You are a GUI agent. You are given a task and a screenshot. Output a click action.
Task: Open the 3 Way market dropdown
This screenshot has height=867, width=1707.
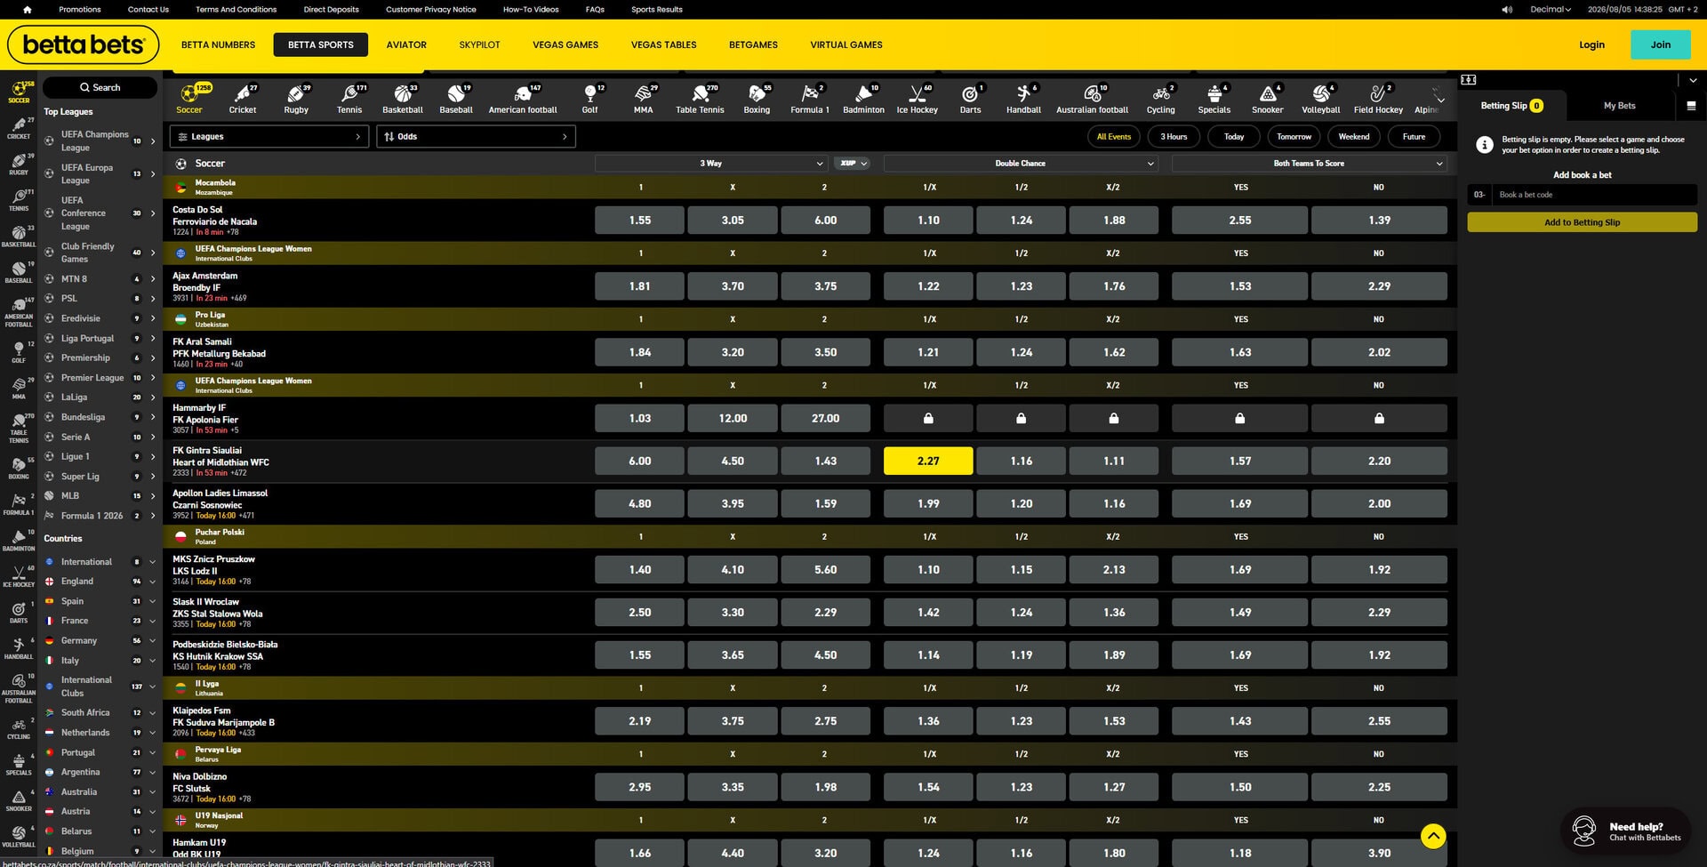711,164
